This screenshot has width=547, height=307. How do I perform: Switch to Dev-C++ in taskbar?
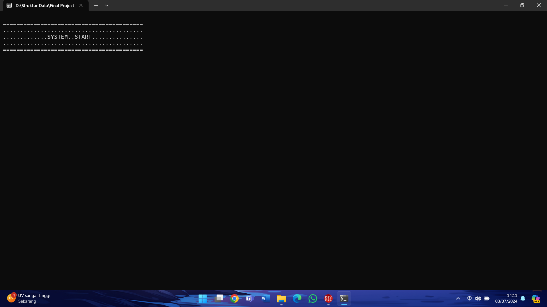[x=328, y=298]
